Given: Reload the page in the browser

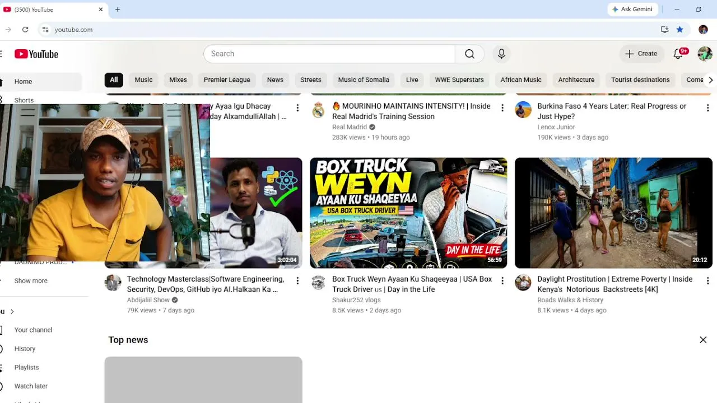Looking at the screenshot, I should click(x=25, y=30).
